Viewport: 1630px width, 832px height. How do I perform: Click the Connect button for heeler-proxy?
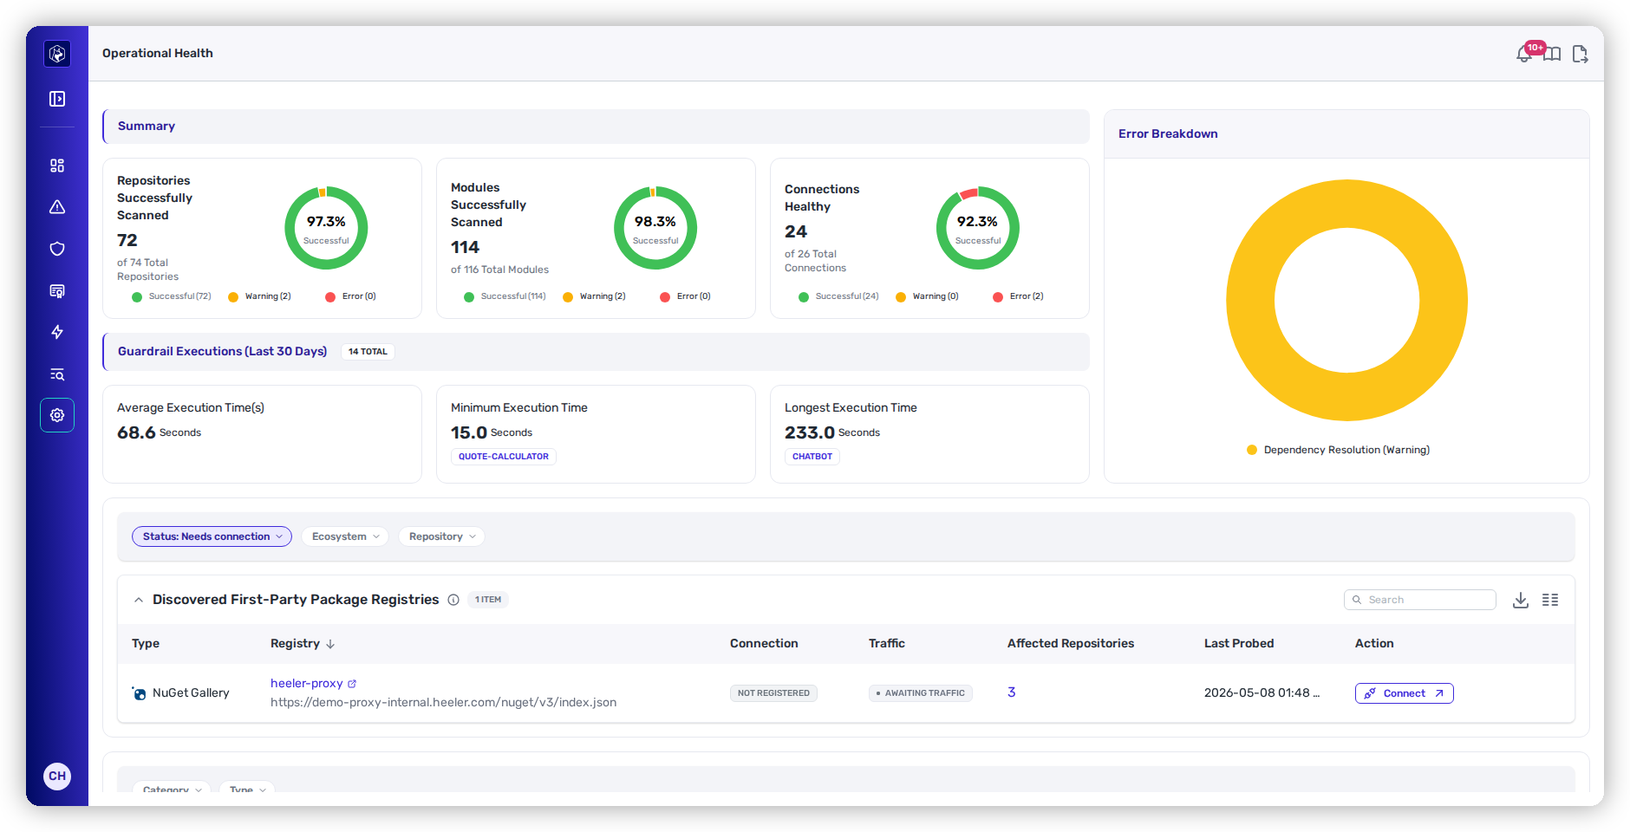(x=1404, y=693)
